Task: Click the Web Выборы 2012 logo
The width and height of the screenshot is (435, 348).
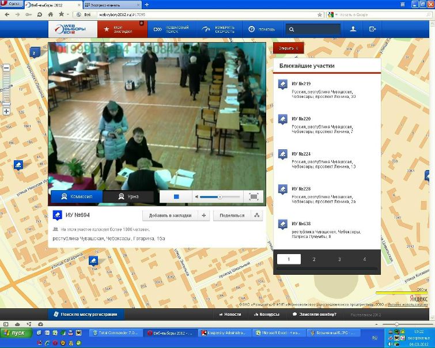Action: pos(73,29)
